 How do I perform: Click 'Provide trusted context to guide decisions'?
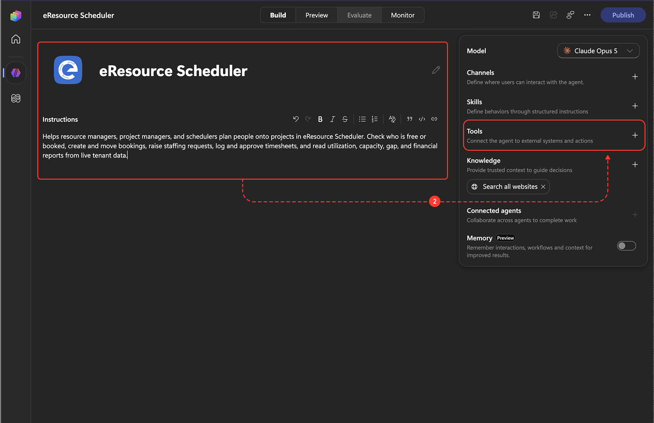519,170
